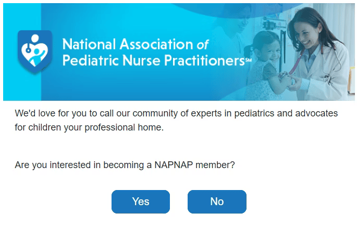Select the Yes button
Screen dimensions: 357x225
[x=141, y=202]
